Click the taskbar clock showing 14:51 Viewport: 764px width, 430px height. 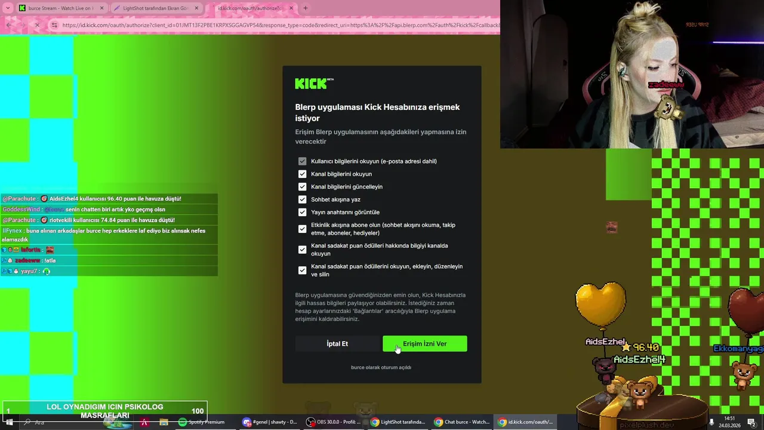click(729, 422)
